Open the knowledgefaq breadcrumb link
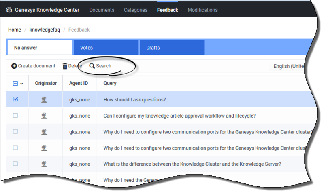The width and height of the screenshot is (324, 194). [45, 30]
